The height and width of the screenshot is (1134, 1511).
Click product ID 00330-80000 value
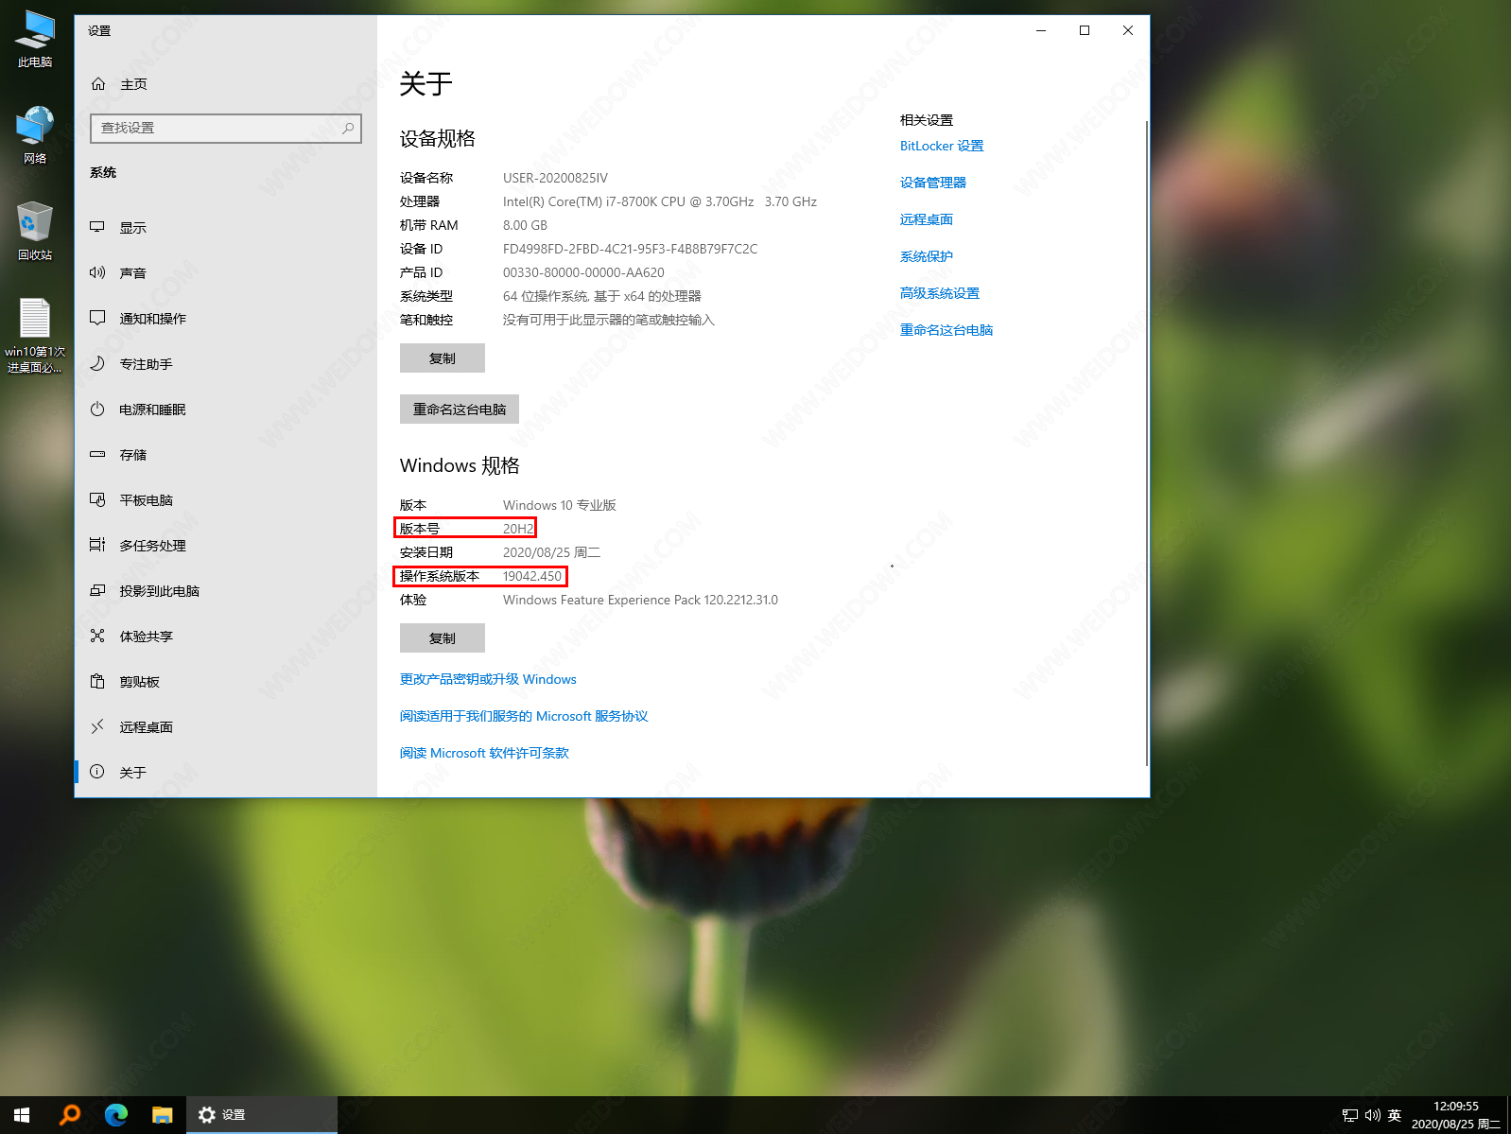583,272
